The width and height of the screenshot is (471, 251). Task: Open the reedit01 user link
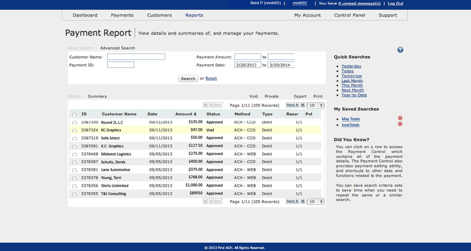click(x=300, y=3)
